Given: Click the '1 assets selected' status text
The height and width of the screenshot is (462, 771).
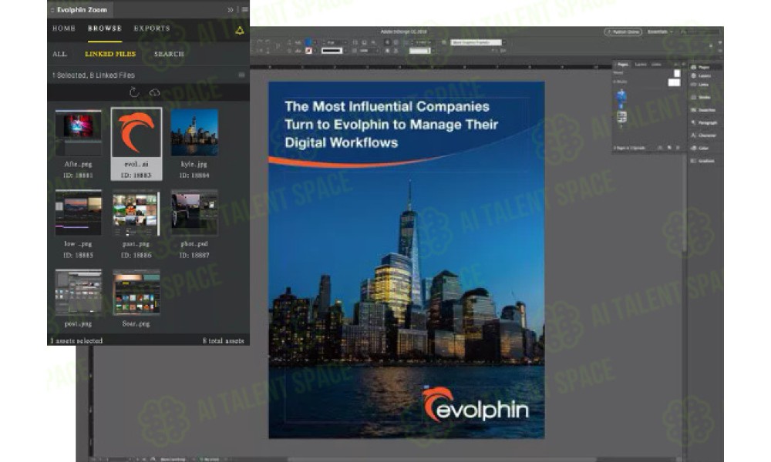Looking at the screenshot, I should 76,340.
